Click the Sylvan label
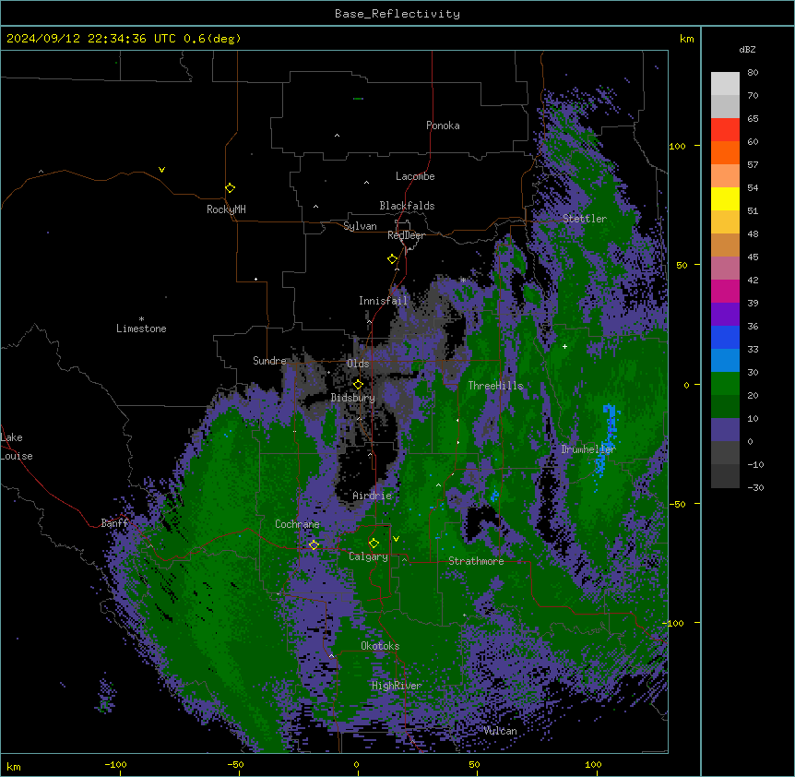The width and height of the screenshot is (795, 777). pos(360,226)
